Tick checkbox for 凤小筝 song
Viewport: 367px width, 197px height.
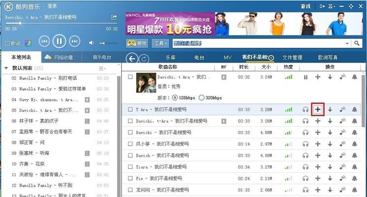coord(130,144)
